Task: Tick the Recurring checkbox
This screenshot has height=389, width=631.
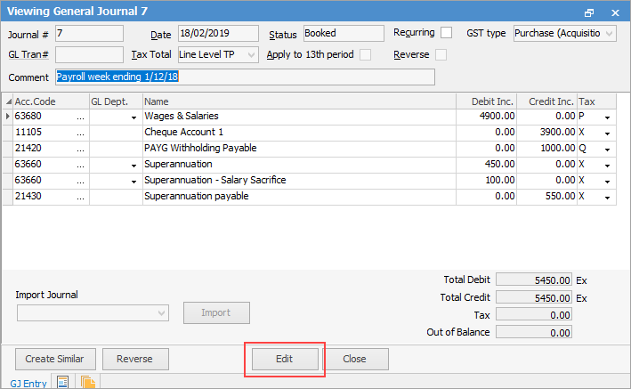Action: click(446, 33)
